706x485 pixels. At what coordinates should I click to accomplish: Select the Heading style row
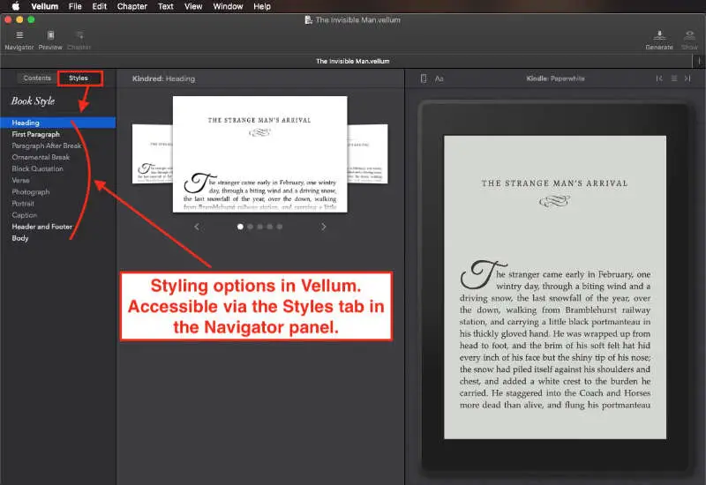(x=58, y=123)
